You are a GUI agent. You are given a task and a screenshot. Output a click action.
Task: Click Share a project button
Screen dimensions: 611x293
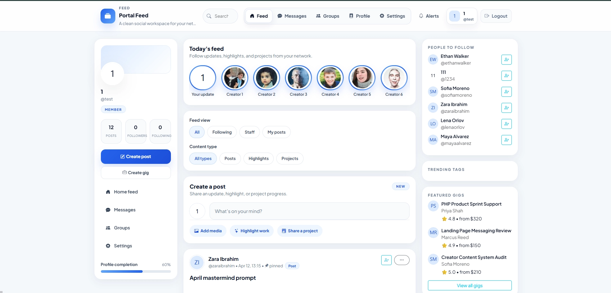point(300,231)
